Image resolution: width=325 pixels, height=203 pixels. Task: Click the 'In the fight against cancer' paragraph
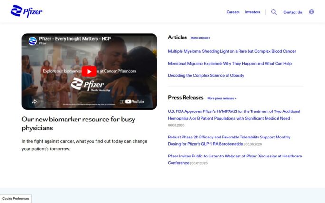[x=85, y=145]
